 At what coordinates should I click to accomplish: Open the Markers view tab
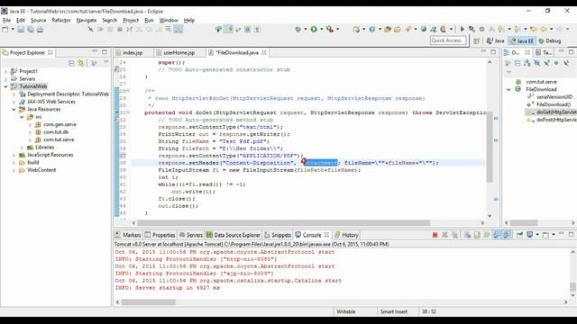[x=128, y=235]
